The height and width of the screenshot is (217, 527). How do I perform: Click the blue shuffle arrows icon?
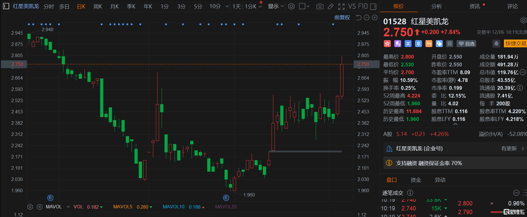click(408, 44)
